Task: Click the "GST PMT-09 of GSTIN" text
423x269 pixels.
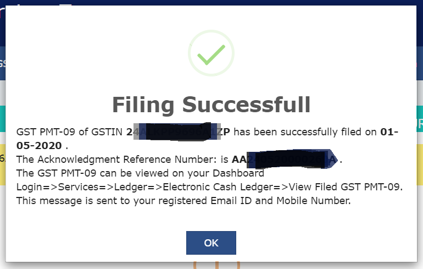Action: point(70,132)
